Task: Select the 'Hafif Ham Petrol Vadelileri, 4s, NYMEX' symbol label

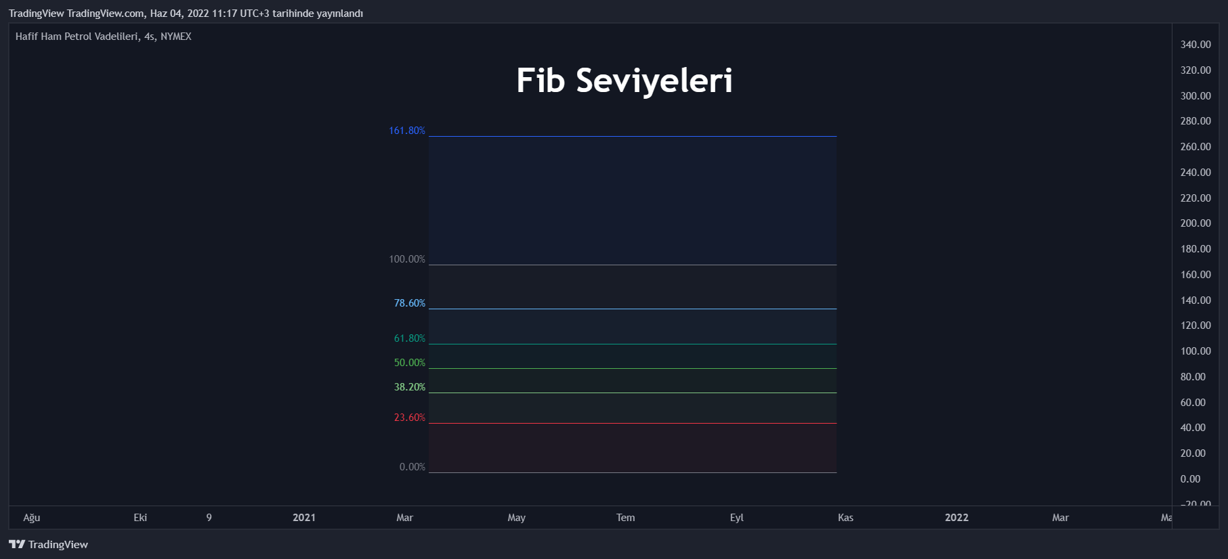Action: tap(104, 37)
